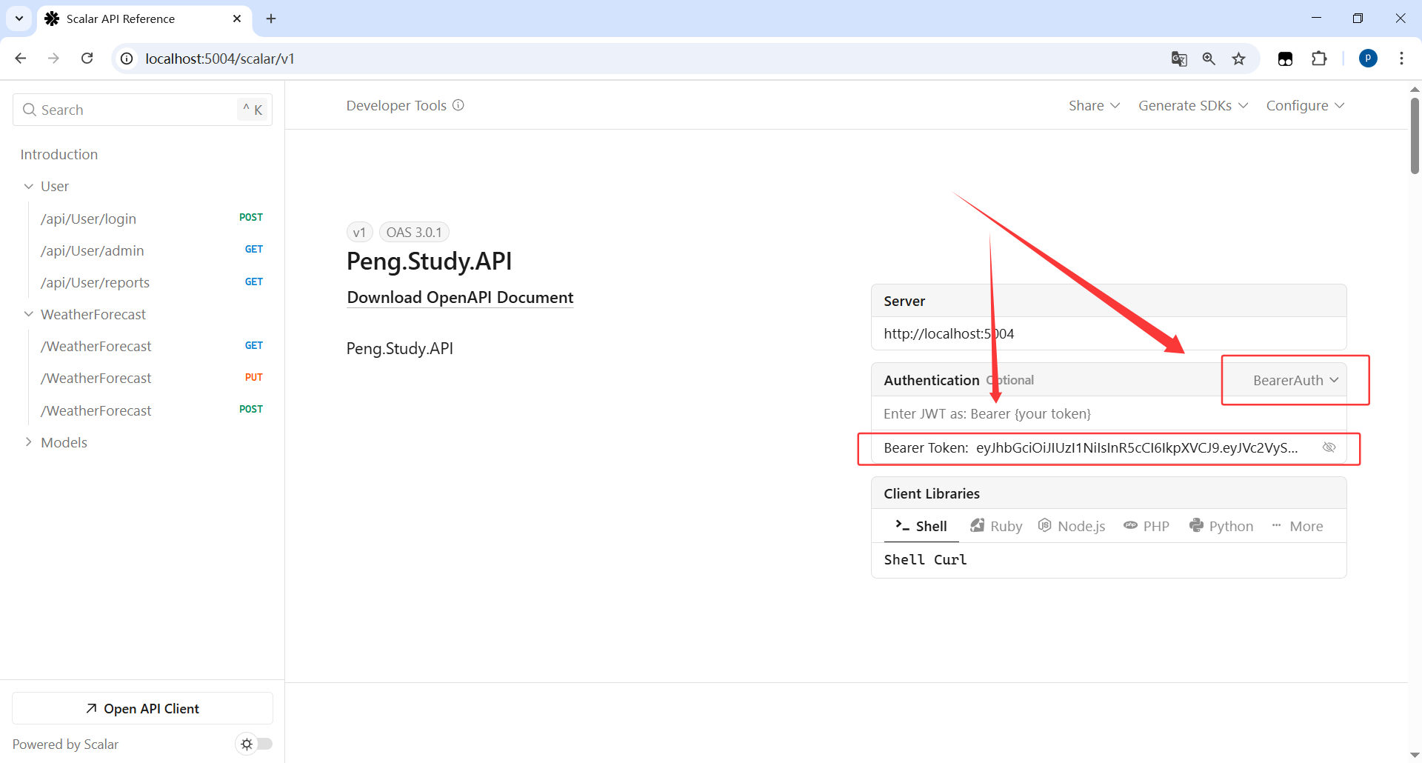Open the Generate SDKs dropdown
Viewport: 1422px width, 763px height.
tap(1193, 105)
